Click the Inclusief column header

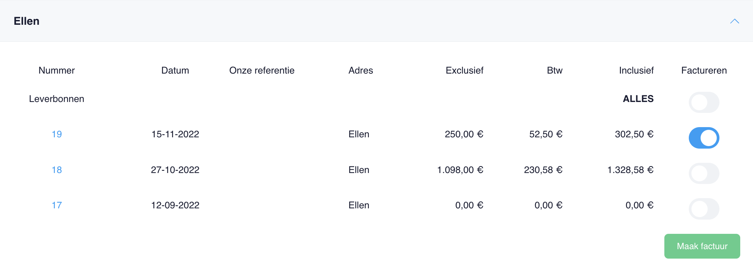[636, 70]
